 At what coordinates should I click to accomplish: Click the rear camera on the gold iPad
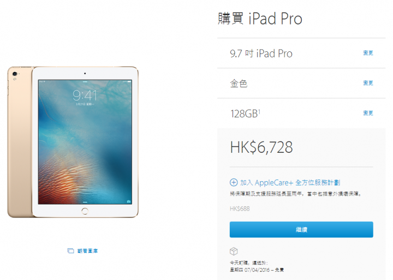[15, 74]
